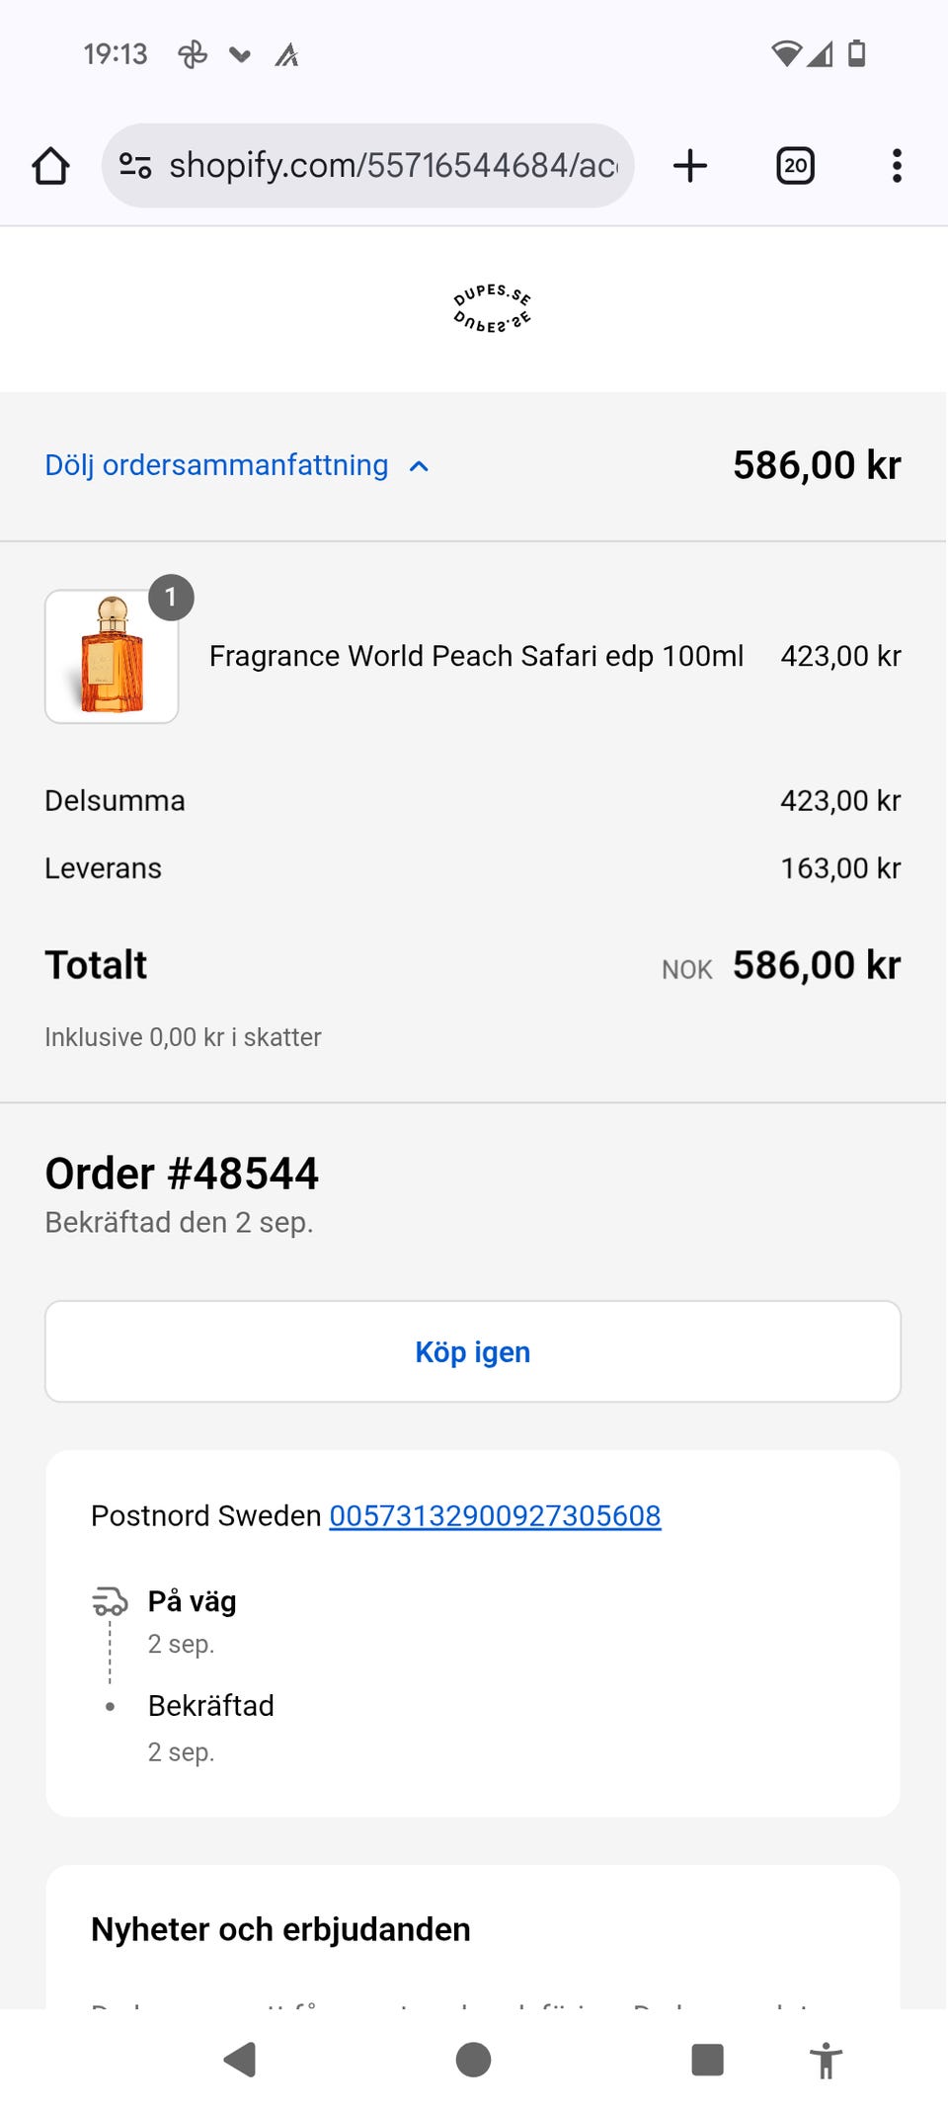This screenshot has width=948, height=2111.
Task: Open a new tab with plus icon
Action: click(690, 166)
